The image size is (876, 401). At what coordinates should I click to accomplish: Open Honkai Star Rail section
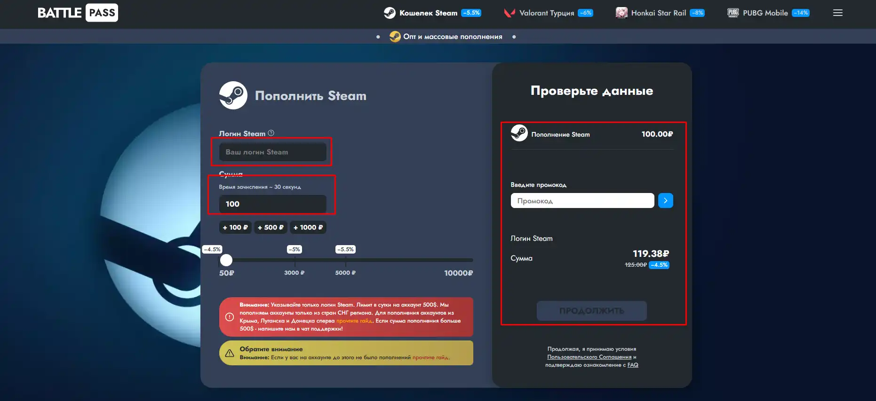pyautogui.click(x=659, y=13)
